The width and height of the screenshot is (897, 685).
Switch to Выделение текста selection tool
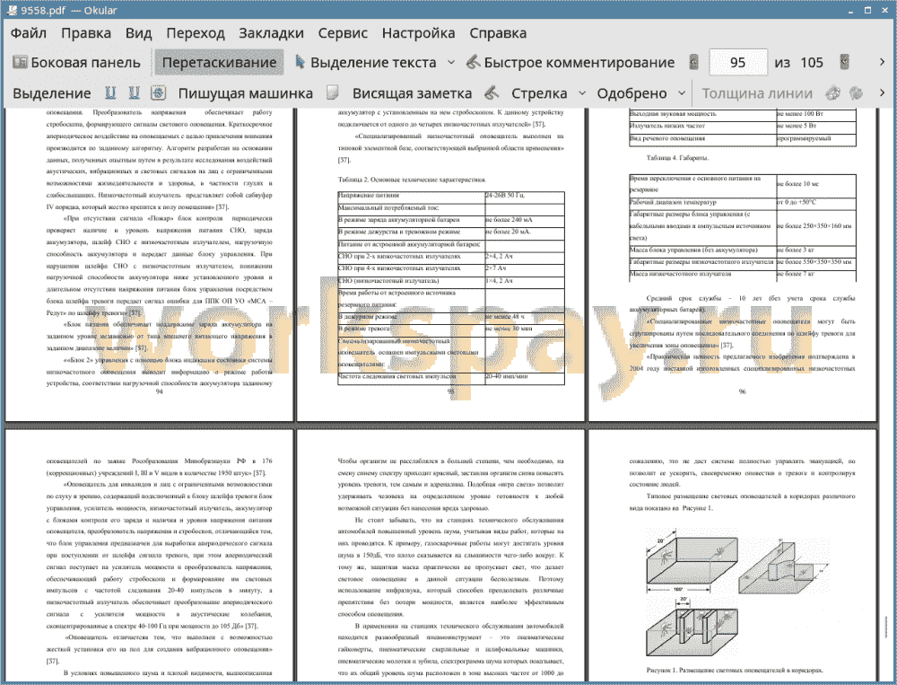(365, 63)
